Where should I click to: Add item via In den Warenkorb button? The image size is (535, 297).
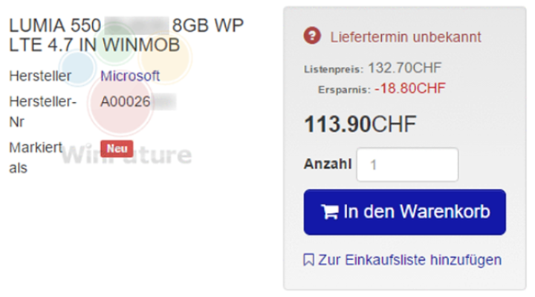tap(405, 212)
